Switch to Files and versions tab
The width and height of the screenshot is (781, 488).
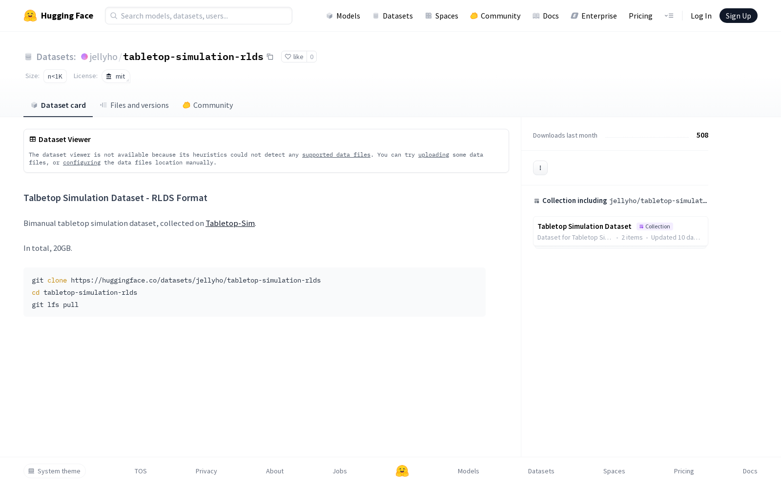tap(134, 105)
